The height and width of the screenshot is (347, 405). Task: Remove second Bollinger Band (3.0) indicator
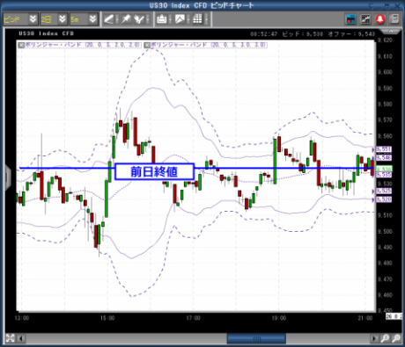coord(147,45)
